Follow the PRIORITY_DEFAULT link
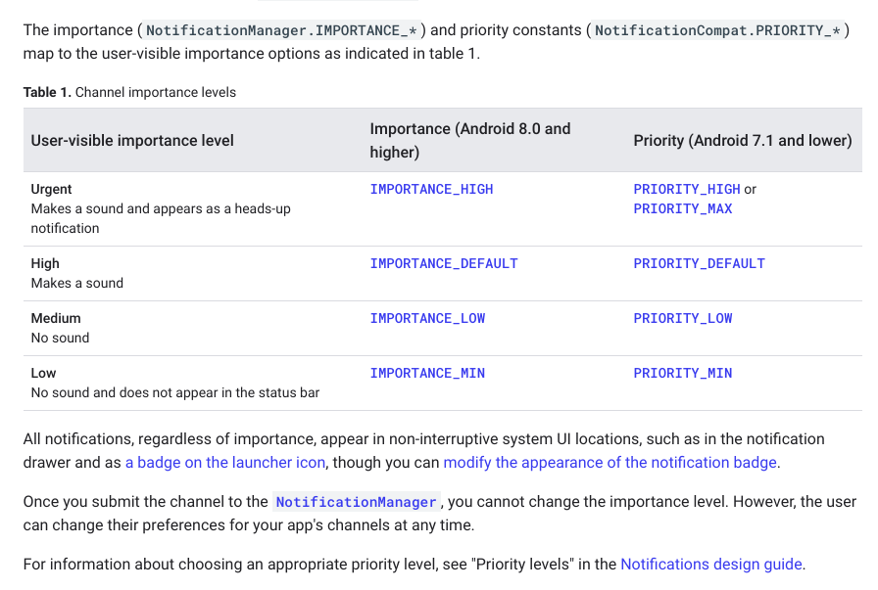The height and width of the screenshot is (590, 878). 699,263
